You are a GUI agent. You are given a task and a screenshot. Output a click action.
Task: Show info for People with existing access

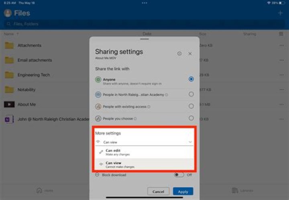[149, 107]
